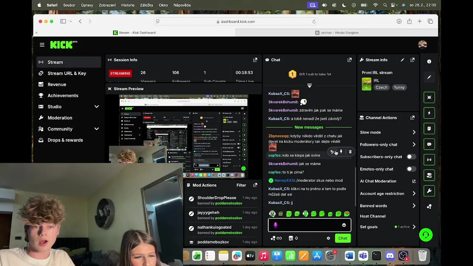Open the Záložky menu in menu bar
This screenshot has width=473, height=266.
[x=147, y=5]
